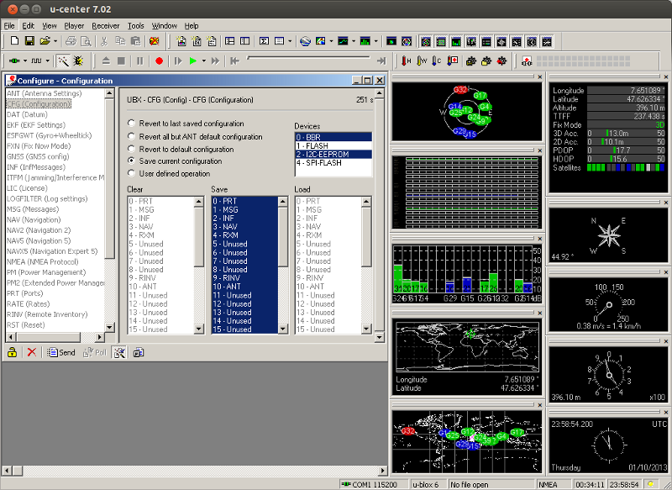
Task: Click the green line chart view icon
Action: pyautogui.click(x=343, y=41)
